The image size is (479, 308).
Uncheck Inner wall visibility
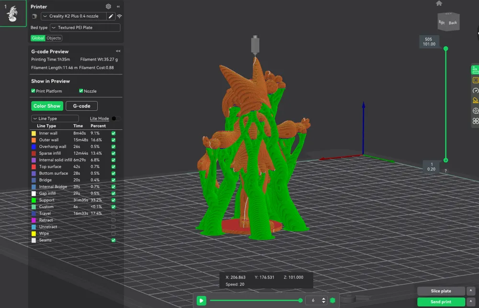click(114, 133)
